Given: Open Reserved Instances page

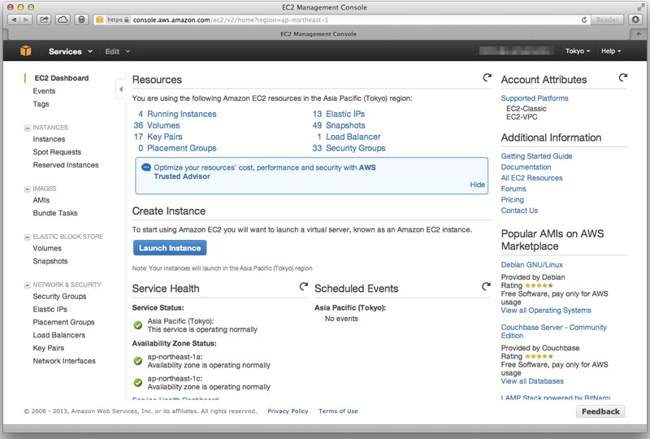Looking at the screenshot, I should pyautogui.click(x=66, y=165).
